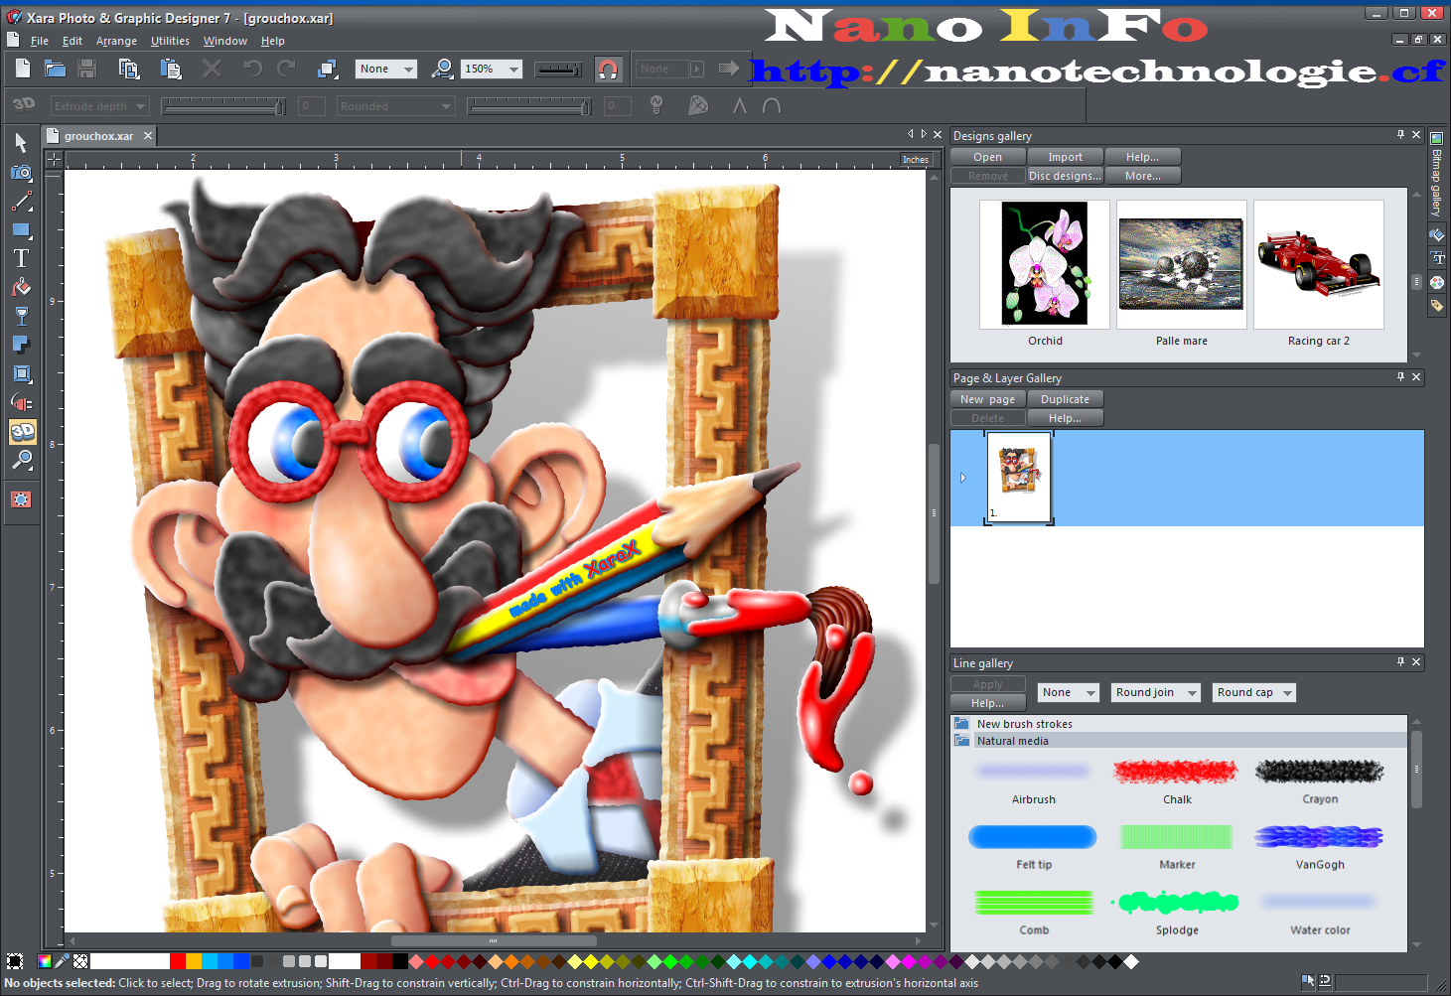Viewport: 1451px width, 996px height.
Task: Copy the selection
Action: 128,69
